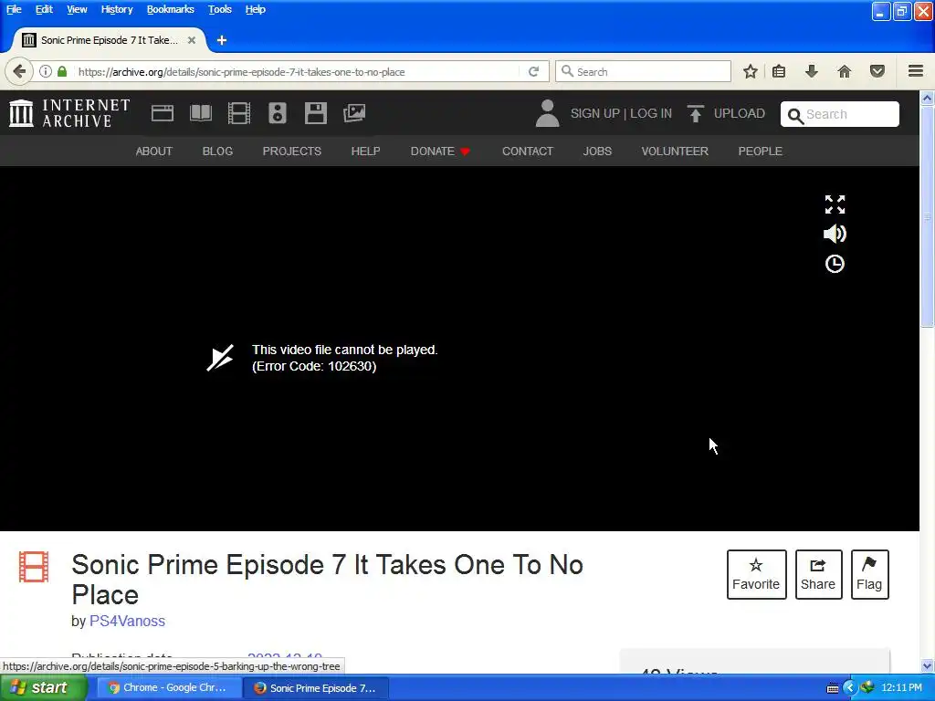
Task: Open the Bookmarks menu
Action: [x=171, y=9]
